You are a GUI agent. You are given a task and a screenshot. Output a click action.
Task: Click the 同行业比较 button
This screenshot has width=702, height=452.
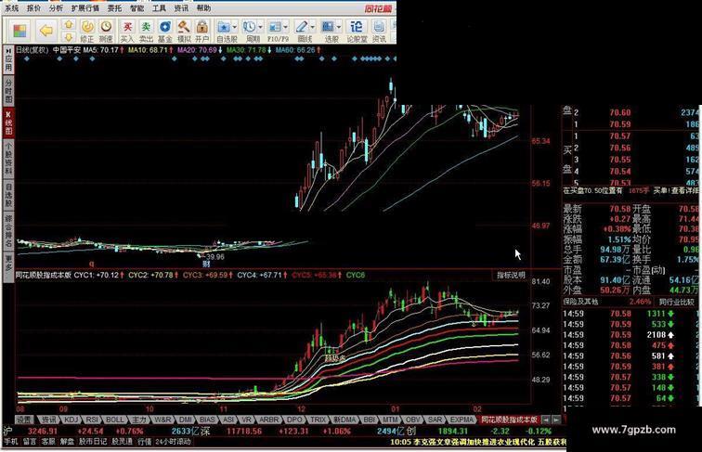point(677,302)
